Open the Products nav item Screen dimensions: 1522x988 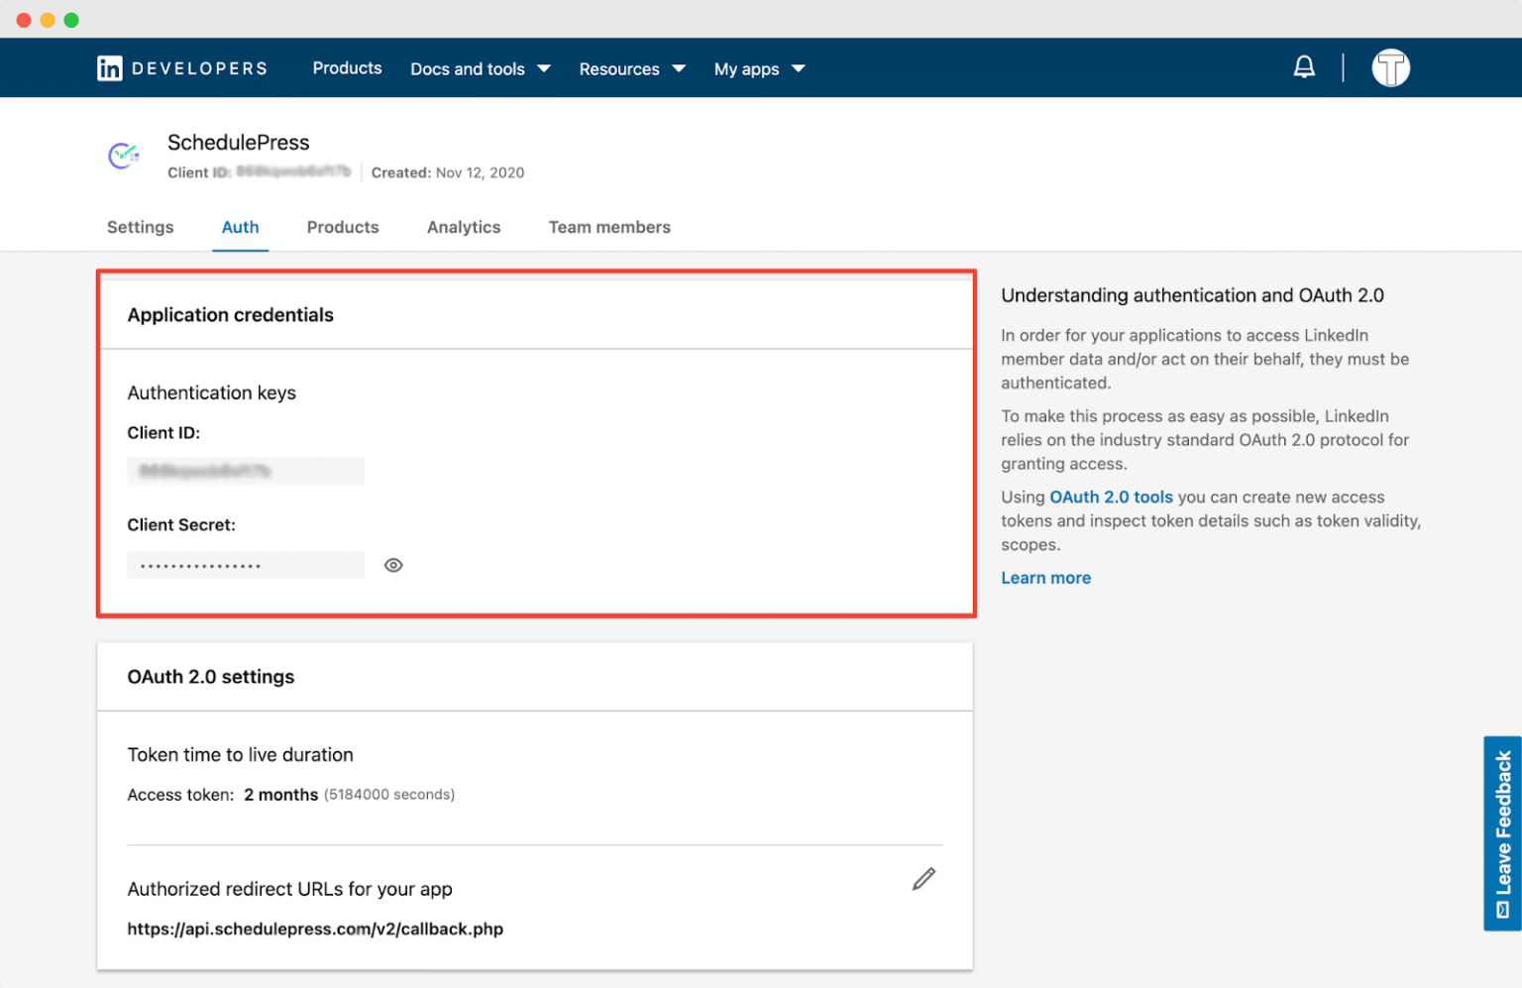pyautogui.click(x=347, y=67)
